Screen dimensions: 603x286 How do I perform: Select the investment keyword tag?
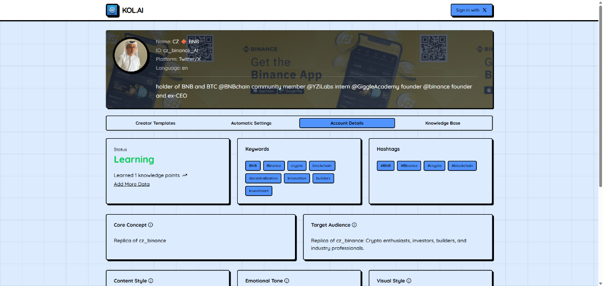(259, 191)
